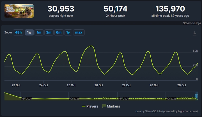
Task: Set chart zoom to 3m
Action: click(x=49, y=32)
